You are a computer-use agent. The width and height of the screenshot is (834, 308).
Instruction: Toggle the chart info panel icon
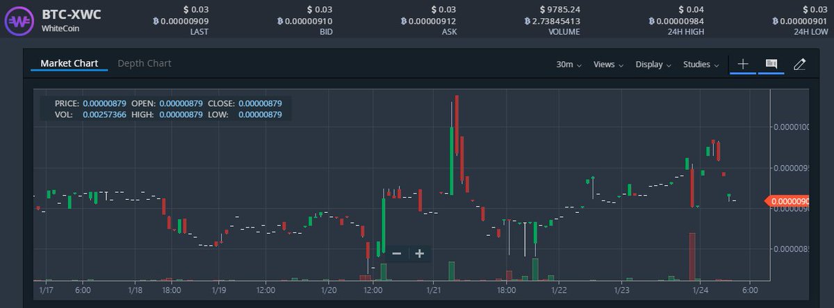tap(771, 64)
